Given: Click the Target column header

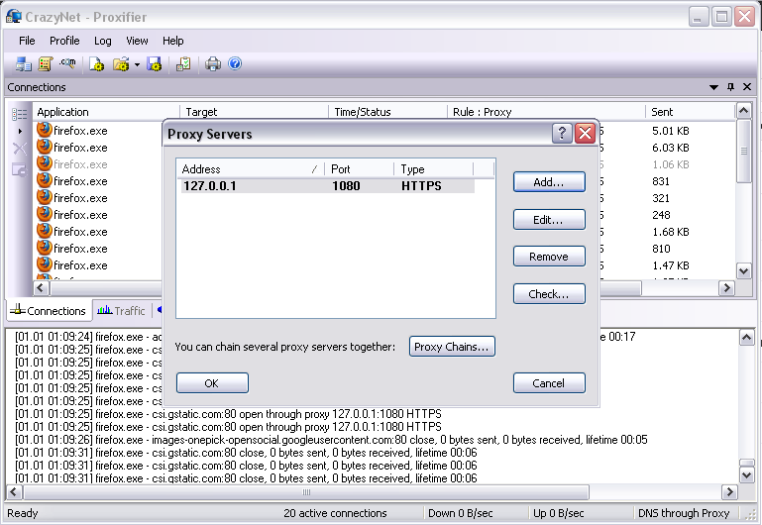Looking at the screenshot, I should [254, 112].
